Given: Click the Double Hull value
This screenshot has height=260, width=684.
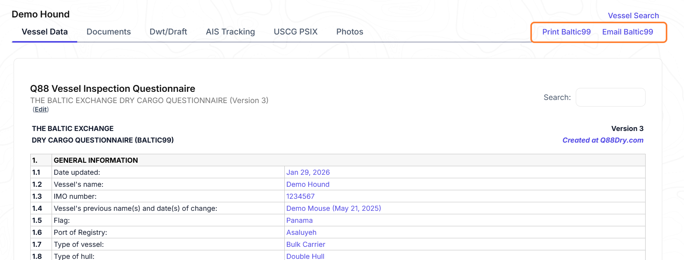Looking at the screenshot, I should pos(305,256).
